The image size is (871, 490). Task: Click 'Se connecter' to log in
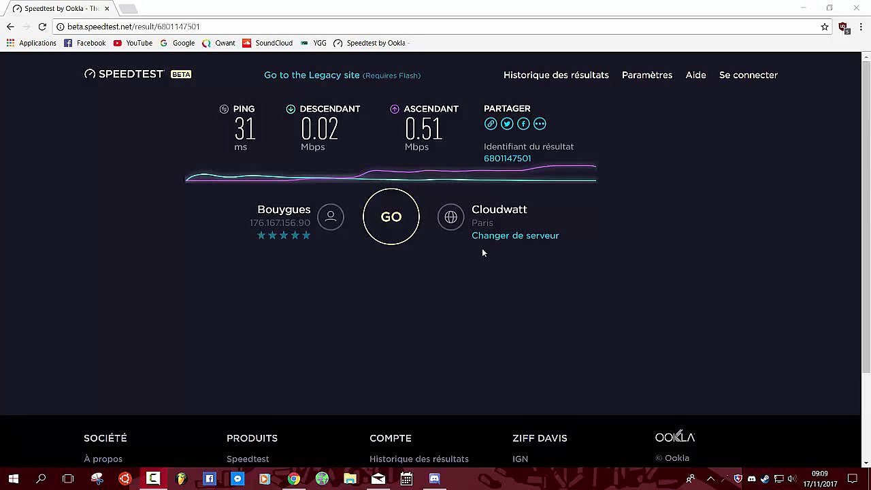(749, 75)
